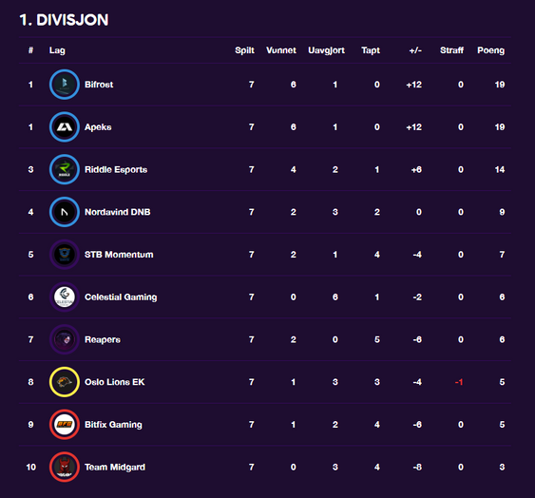535x498 pixels.
Task: Open the Reapers team logo
Action: point(65,339)
